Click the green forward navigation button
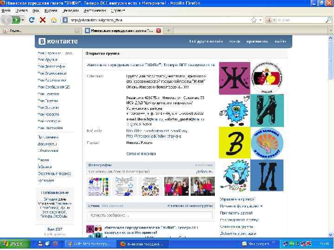Viewport: 334px width, 250px height. (16, 20)
